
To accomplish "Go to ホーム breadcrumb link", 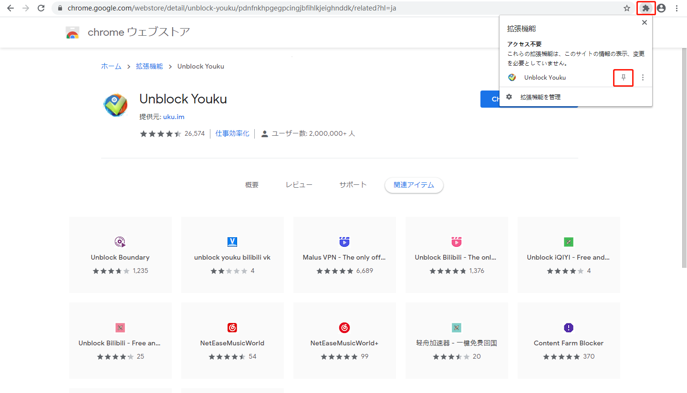I will 111,66.
